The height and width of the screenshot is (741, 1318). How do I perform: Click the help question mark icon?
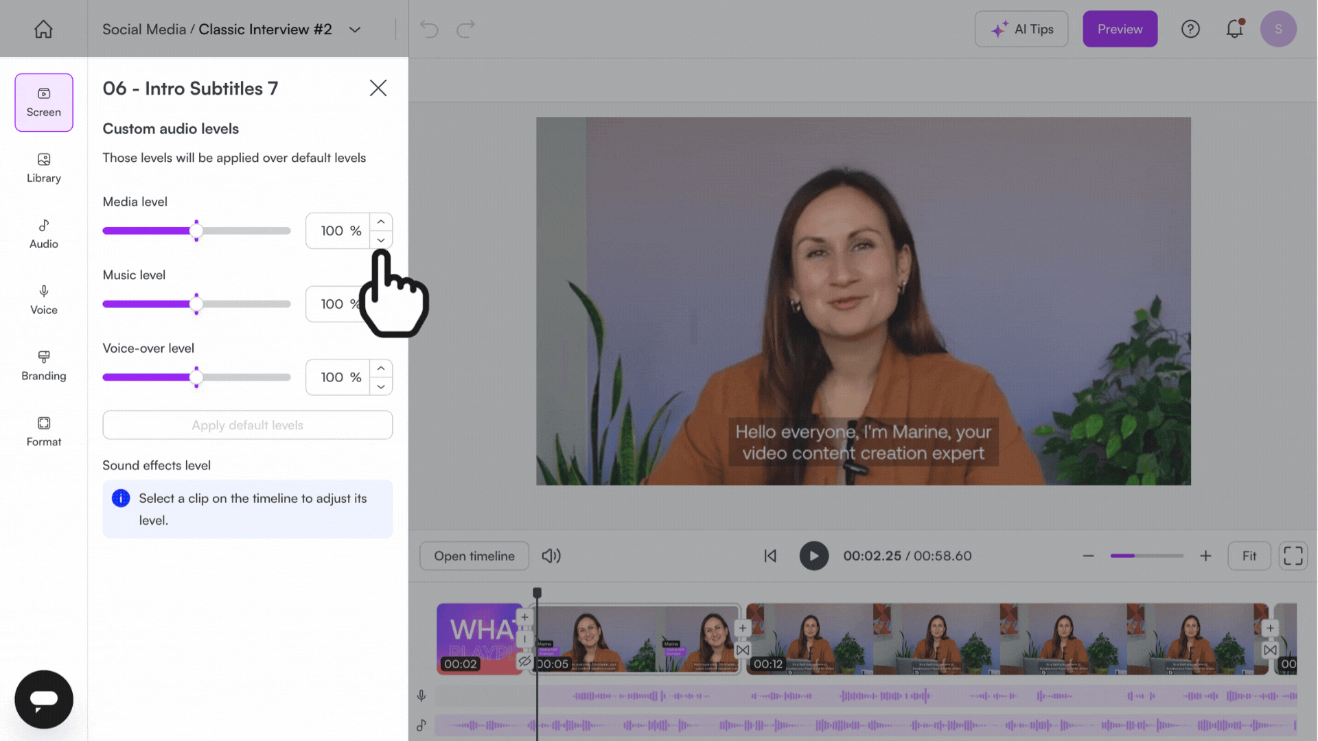click(x=1190, y=29)
